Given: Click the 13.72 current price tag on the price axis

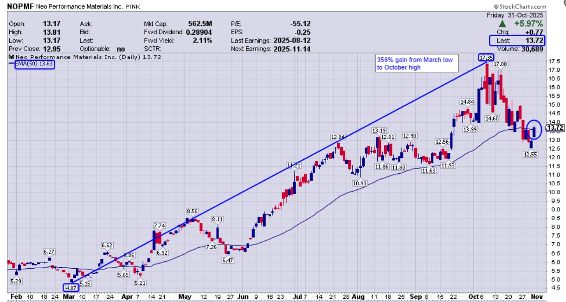Looking at the screenshot, I should [x=554, y=127].
